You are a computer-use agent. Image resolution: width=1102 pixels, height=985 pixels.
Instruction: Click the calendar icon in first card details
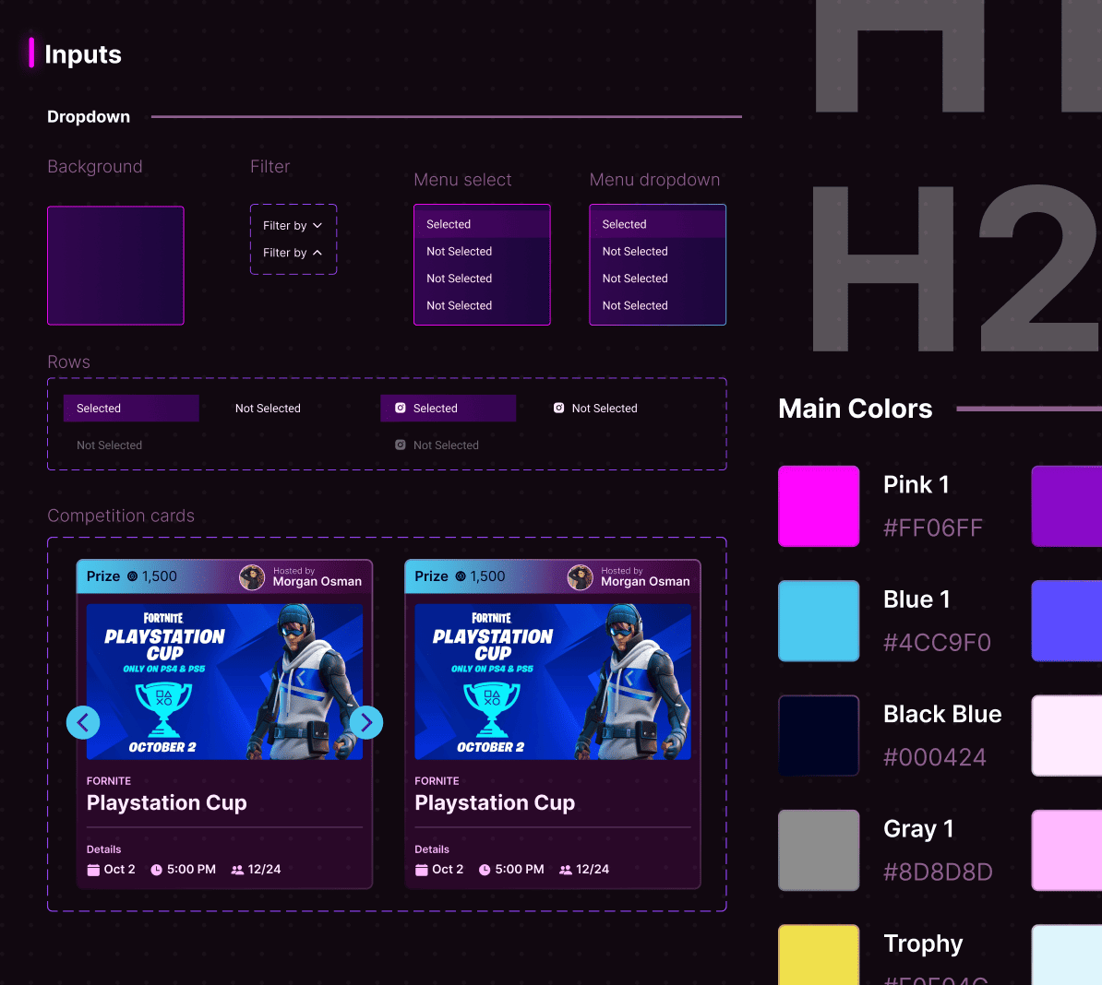pyautogui.click(x=93, y=870)
